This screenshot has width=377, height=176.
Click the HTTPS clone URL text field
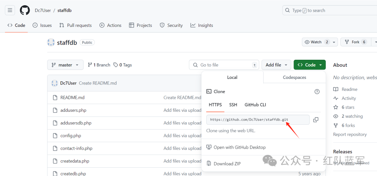coord(258,120)
